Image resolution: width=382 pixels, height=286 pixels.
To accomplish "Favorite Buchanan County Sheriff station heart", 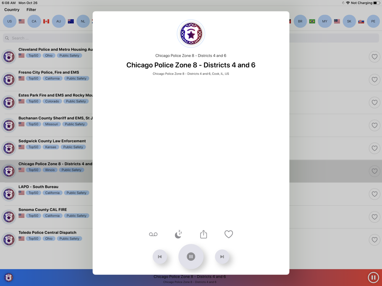I will (x=374, y=125).
